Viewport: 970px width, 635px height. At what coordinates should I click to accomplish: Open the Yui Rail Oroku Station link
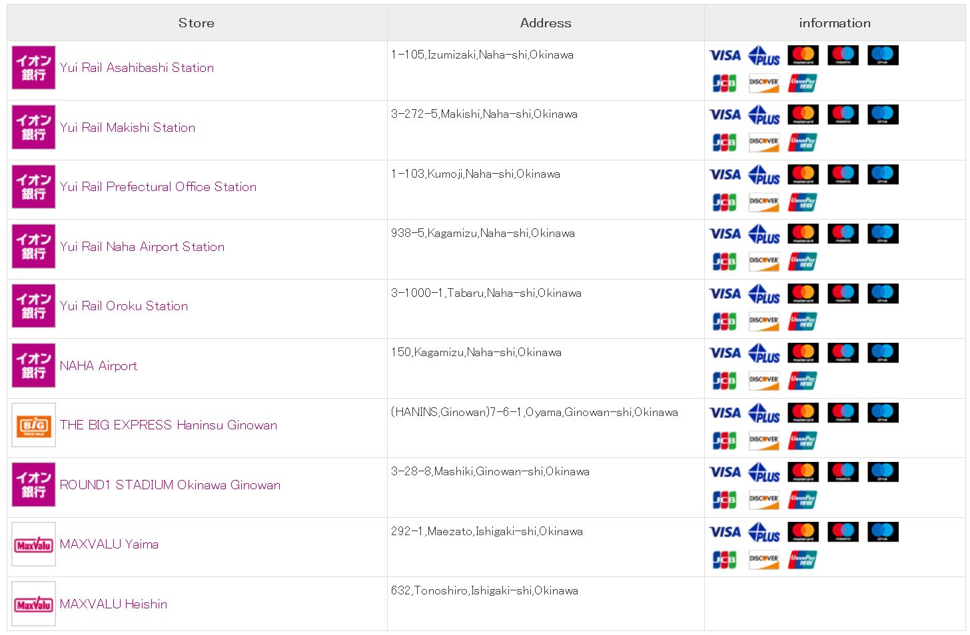(x=124, y=306)
